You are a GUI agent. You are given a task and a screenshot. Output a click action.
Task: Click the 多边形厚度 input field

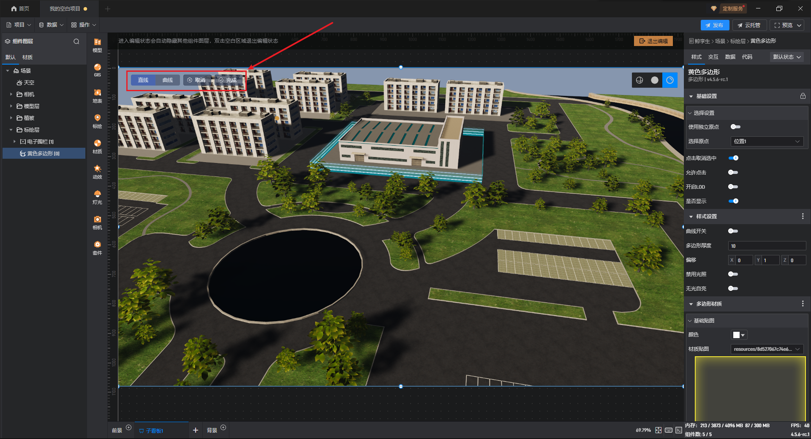[x=767, y=246]
